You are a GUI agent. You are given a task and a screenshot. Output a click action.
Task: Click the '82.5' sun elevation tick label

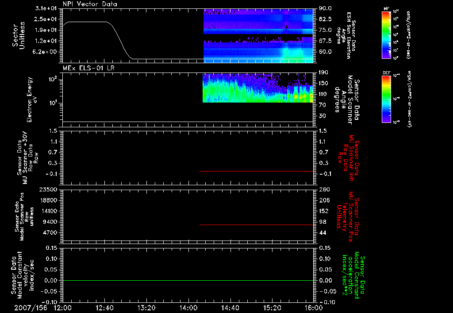325,19
